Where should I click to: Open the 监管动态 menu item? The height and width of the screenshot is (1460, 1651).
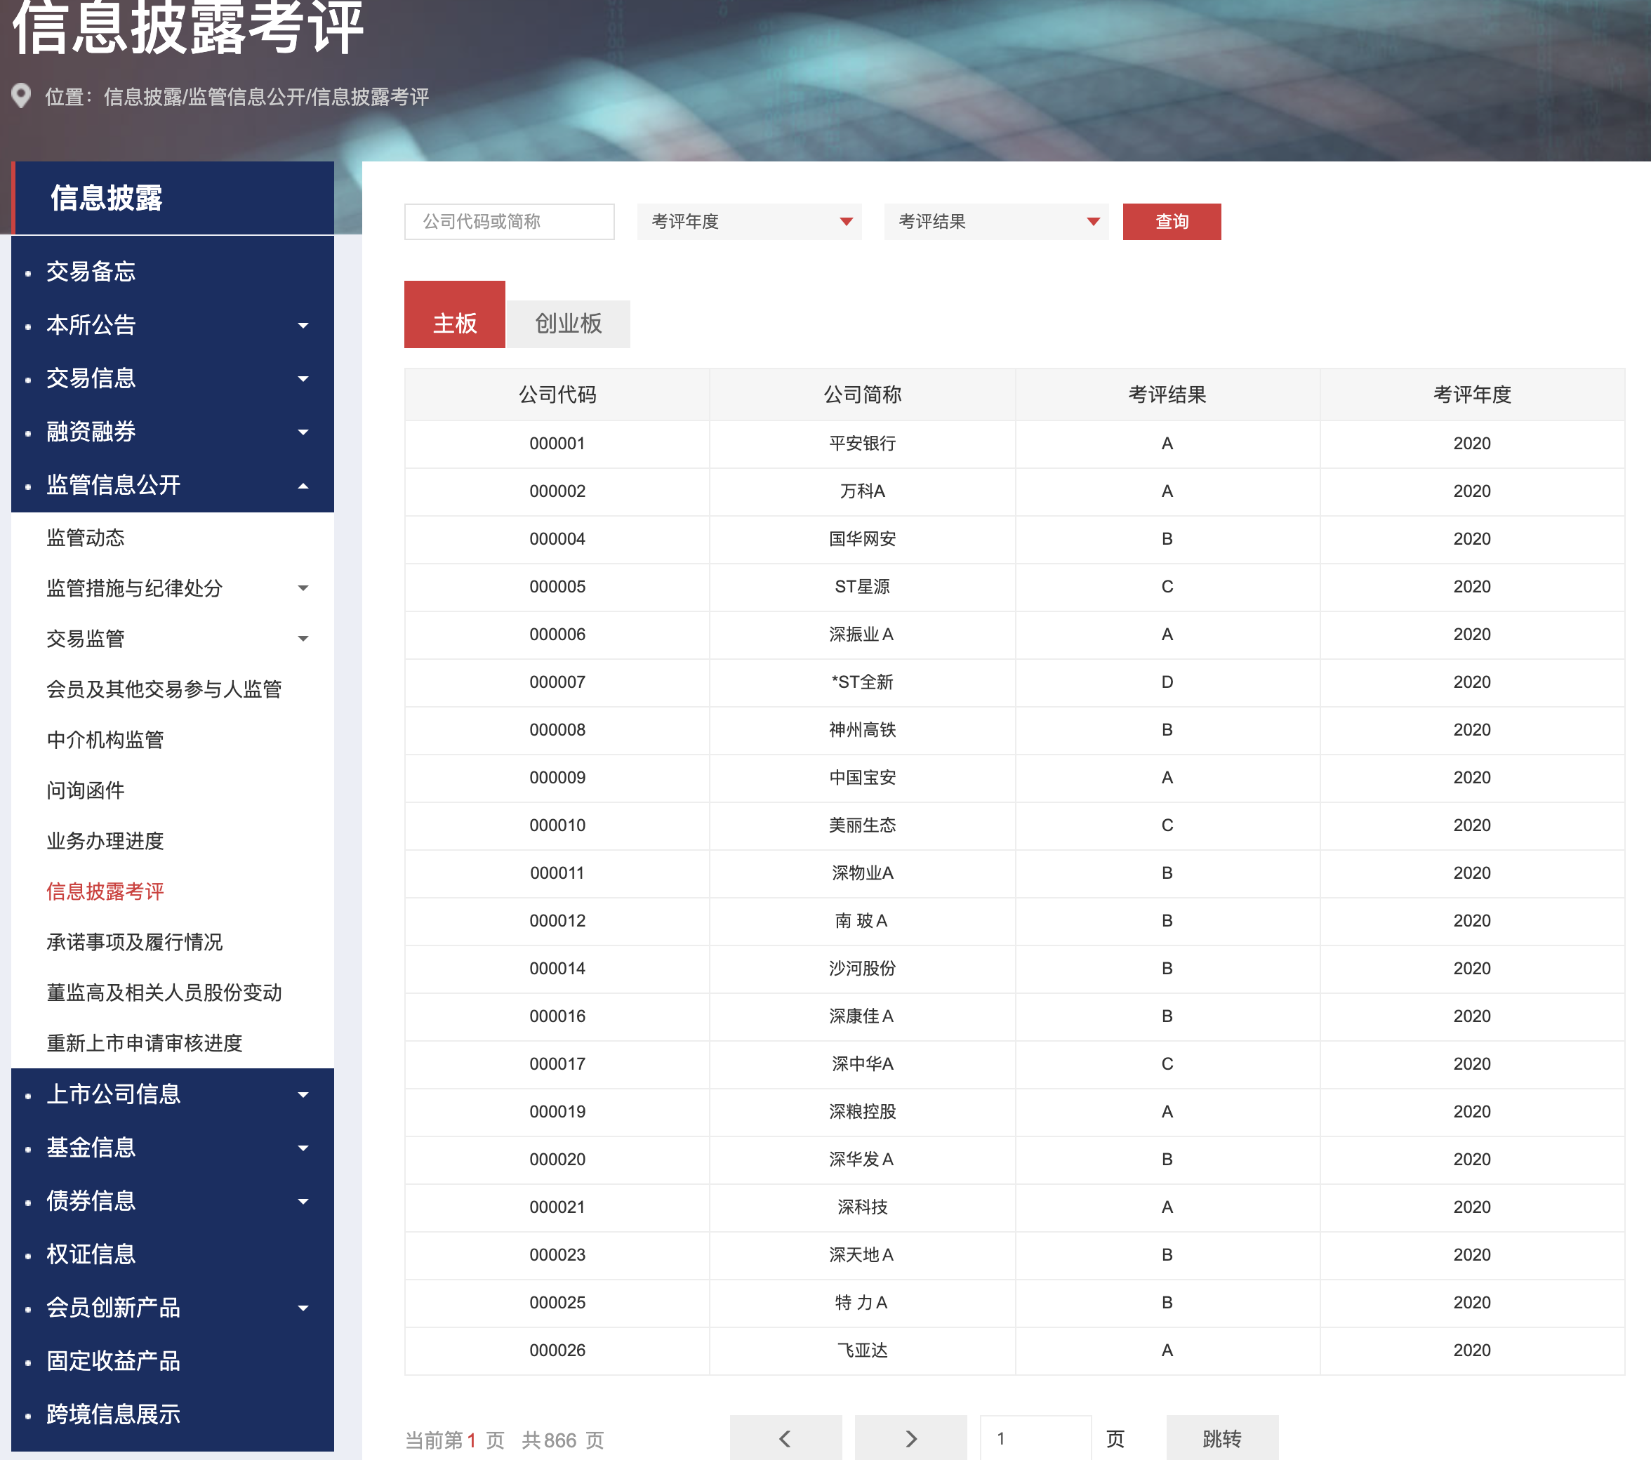86,538
